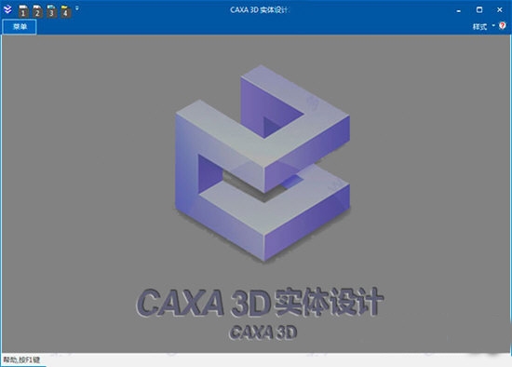Expand the quick access toolbar customize arrow
The height and width of the screenshot is (367, 512).
[x=77, y=7]
